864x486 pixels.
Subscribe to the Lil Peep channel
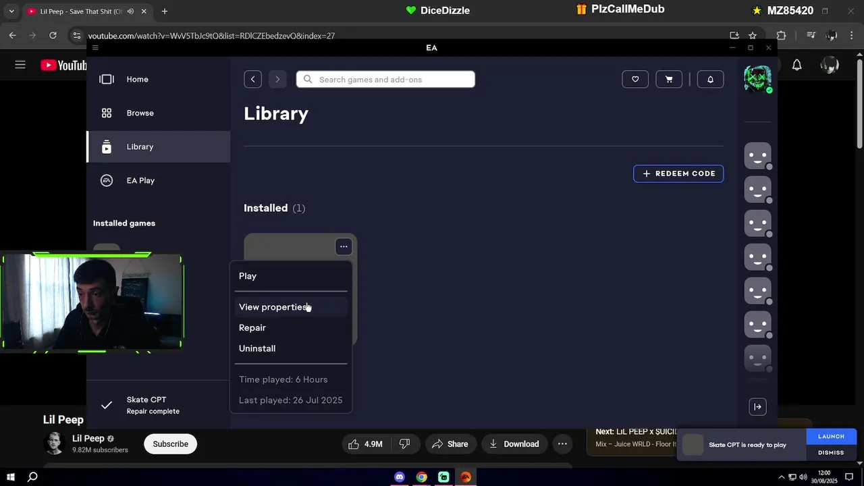pos(170,444)
